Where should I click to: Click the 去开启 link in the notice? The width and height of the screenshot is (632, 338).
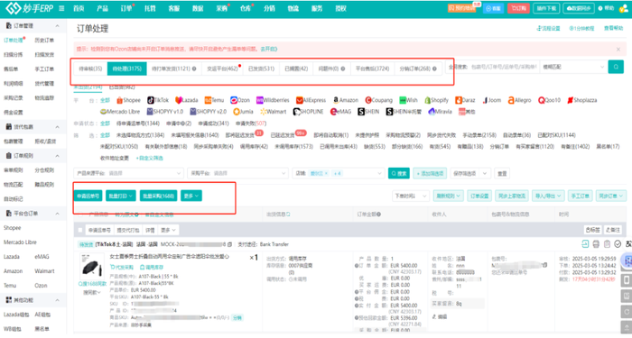(x=269, y=49)
